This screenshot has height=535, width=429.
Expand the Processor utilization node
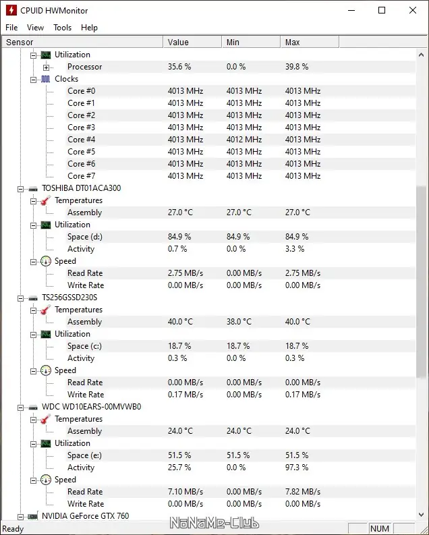click(46, 67)
